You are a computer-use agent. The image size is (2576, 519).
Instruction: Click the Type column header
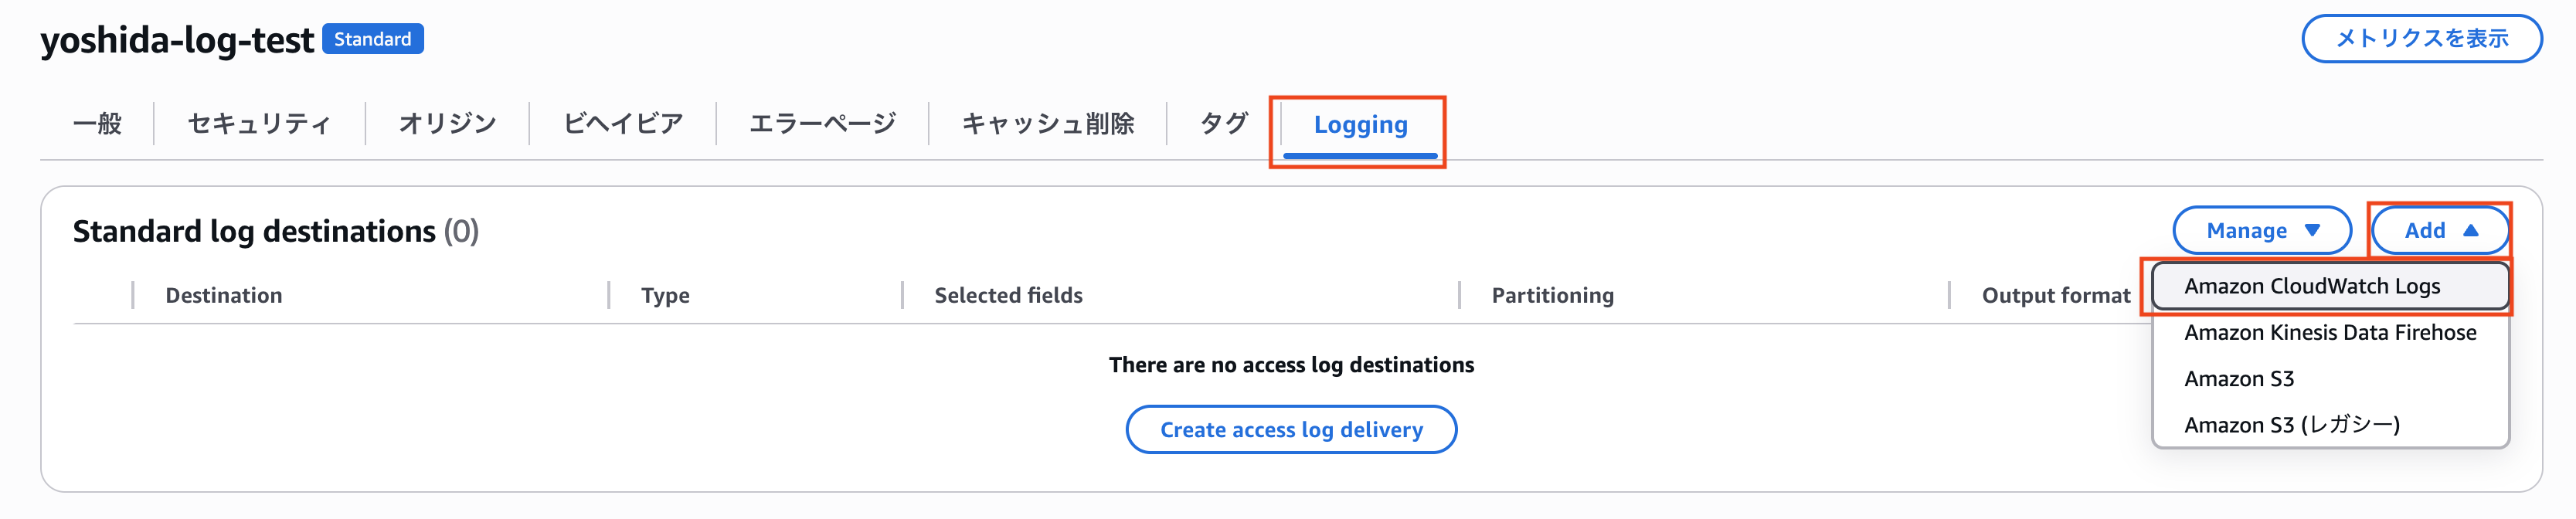click(x=665, y=296)
